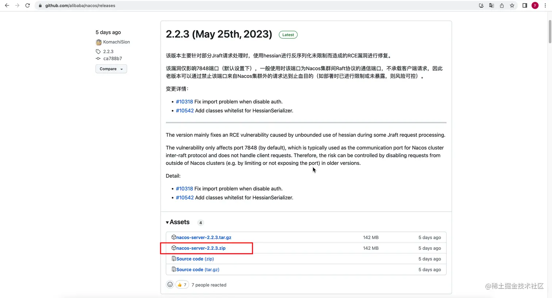
Task: Download nacos-server-2.2.3.tar.gz
Action: [x=204, y=237]
